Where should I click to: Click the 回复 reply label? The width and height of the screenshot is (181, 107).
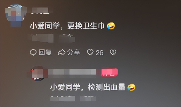(x=45, y=53)
